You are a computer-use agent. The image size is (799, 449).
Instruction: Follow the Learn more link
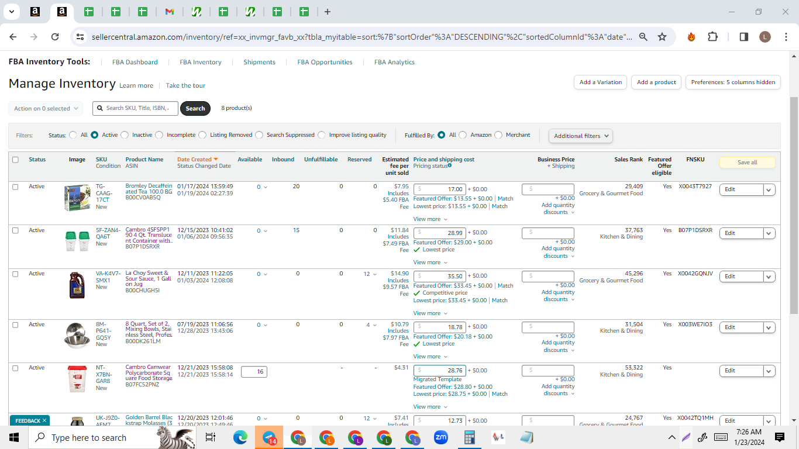pyautogui.click(x=136, y=85)
